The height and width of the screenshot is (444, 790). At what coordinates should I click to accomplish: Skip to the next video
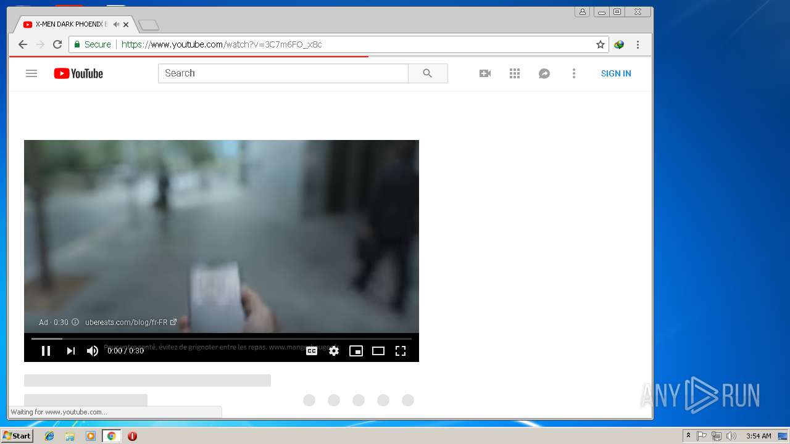coord(70,351)
